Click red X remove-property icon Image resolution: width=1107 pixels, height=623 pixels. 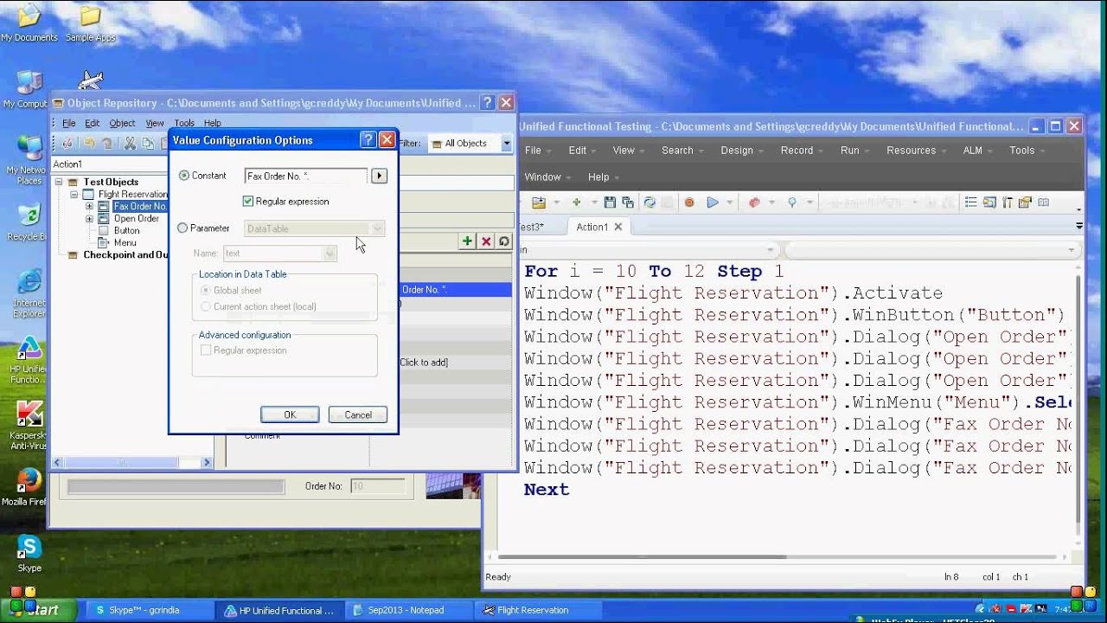486,241
